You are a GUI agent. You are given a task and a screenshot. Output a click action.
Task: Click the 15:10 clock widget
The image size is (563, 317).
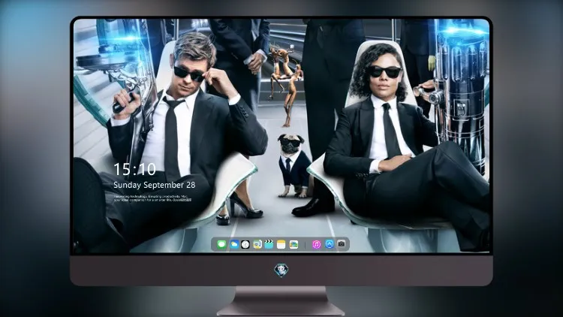point(134,169)
